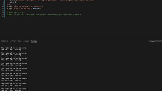
Task: Select the DEBUG CONSOLE tab
Action: tap(23, 41)
